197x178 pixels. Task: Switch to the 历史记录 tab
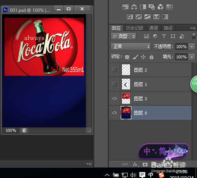point(135,28)
